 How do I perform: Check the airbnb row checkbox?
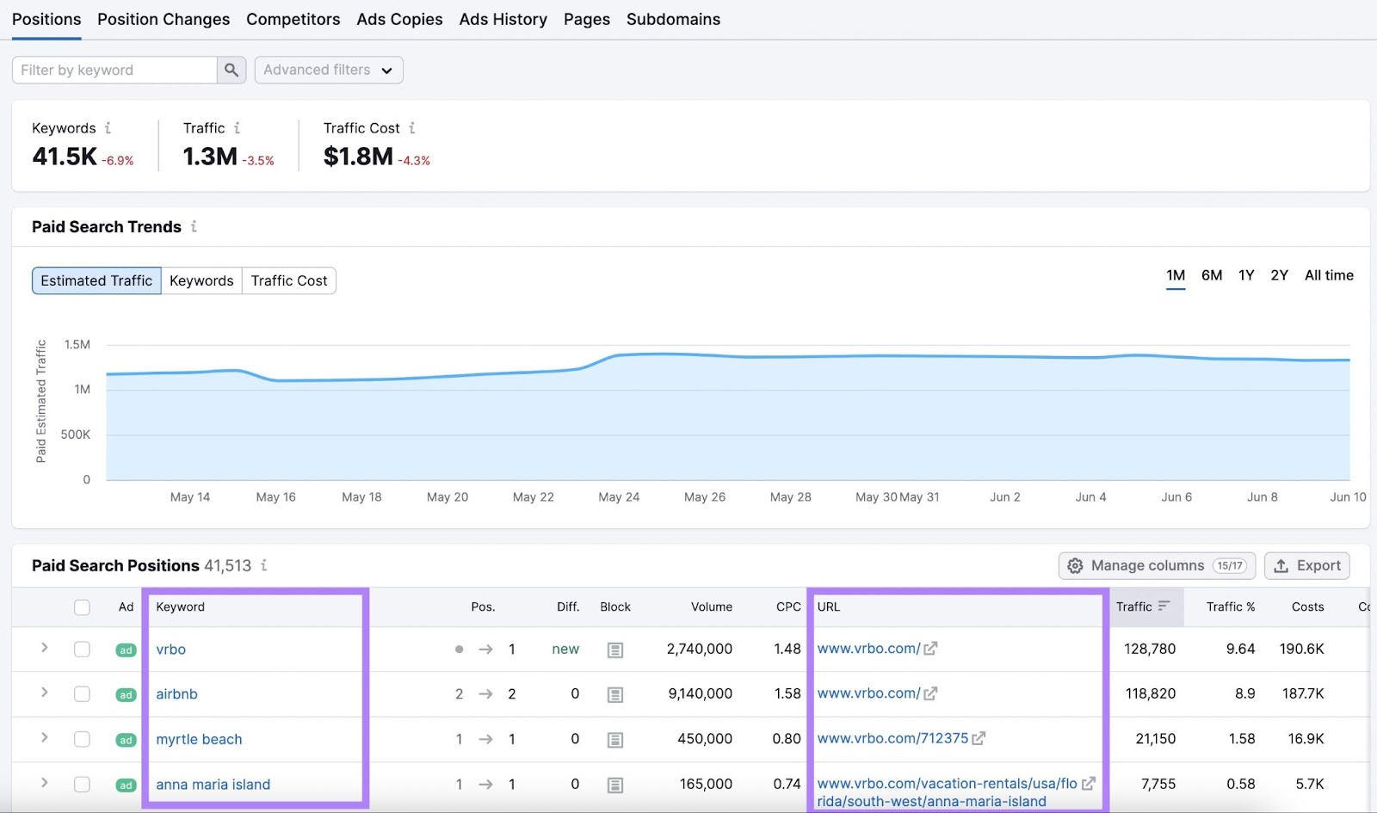click(82, 694)
